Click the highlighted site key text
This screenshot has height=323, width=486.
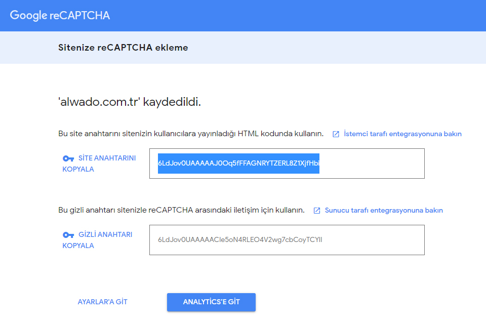click(x=238, y=164)
